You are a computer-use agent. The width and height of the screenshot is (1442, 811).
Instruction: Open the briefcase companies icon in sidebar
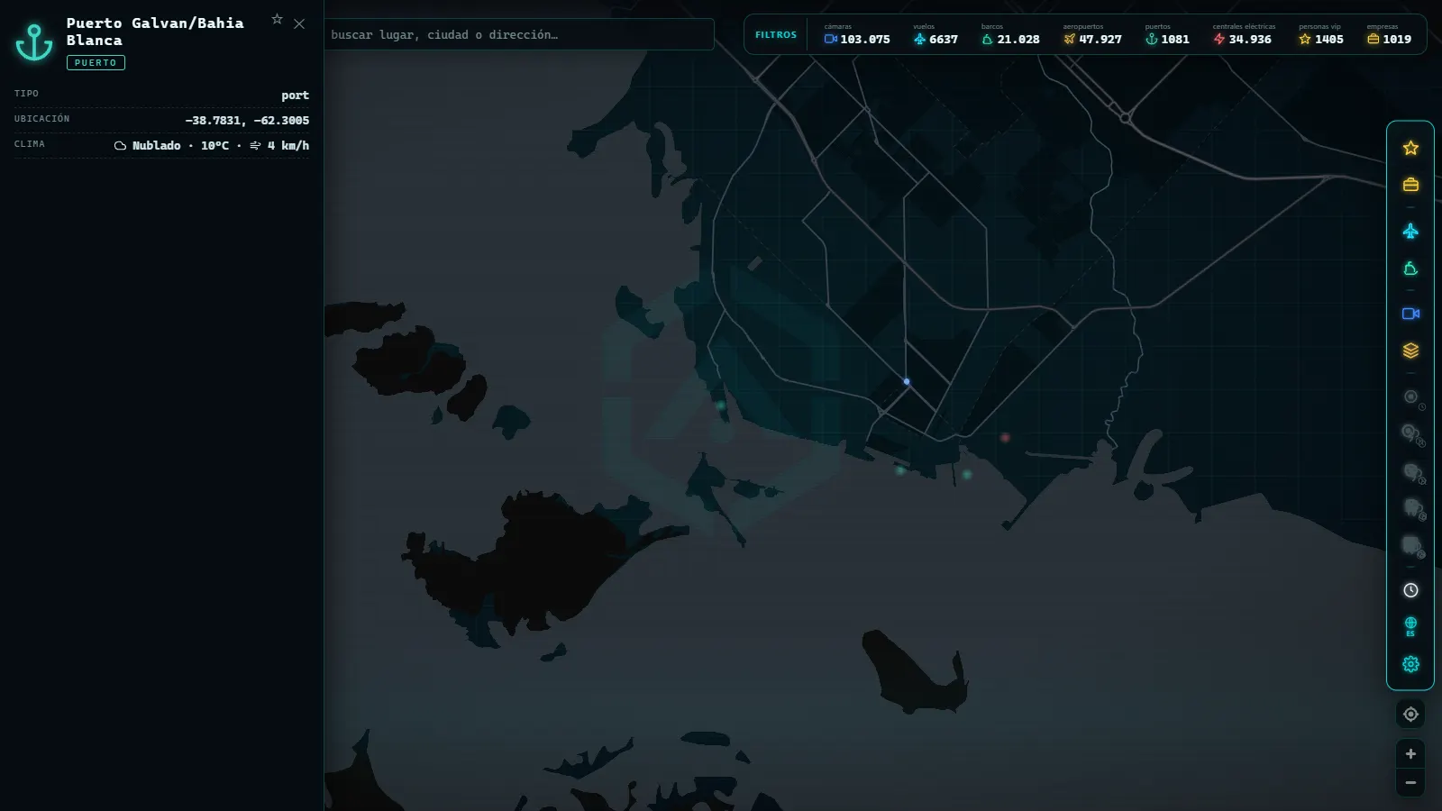[1410, 185]
